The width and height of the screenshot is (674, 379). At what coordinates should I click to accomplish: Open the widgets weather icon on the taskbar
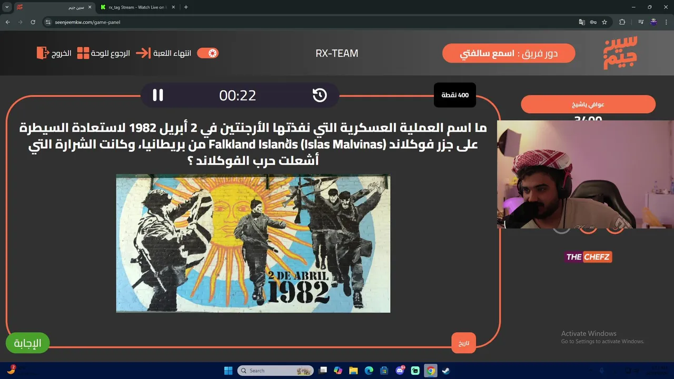tap(11, 370)
